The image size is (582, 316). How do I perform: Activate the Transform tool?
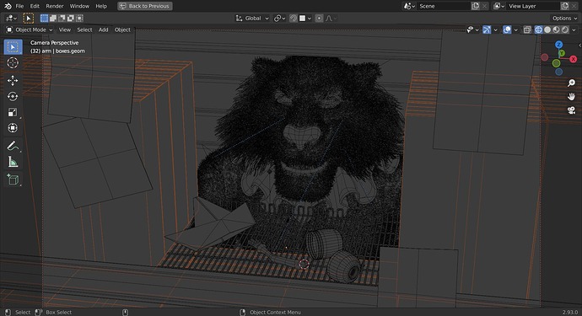pyautogui.click(x=13, y=128)
